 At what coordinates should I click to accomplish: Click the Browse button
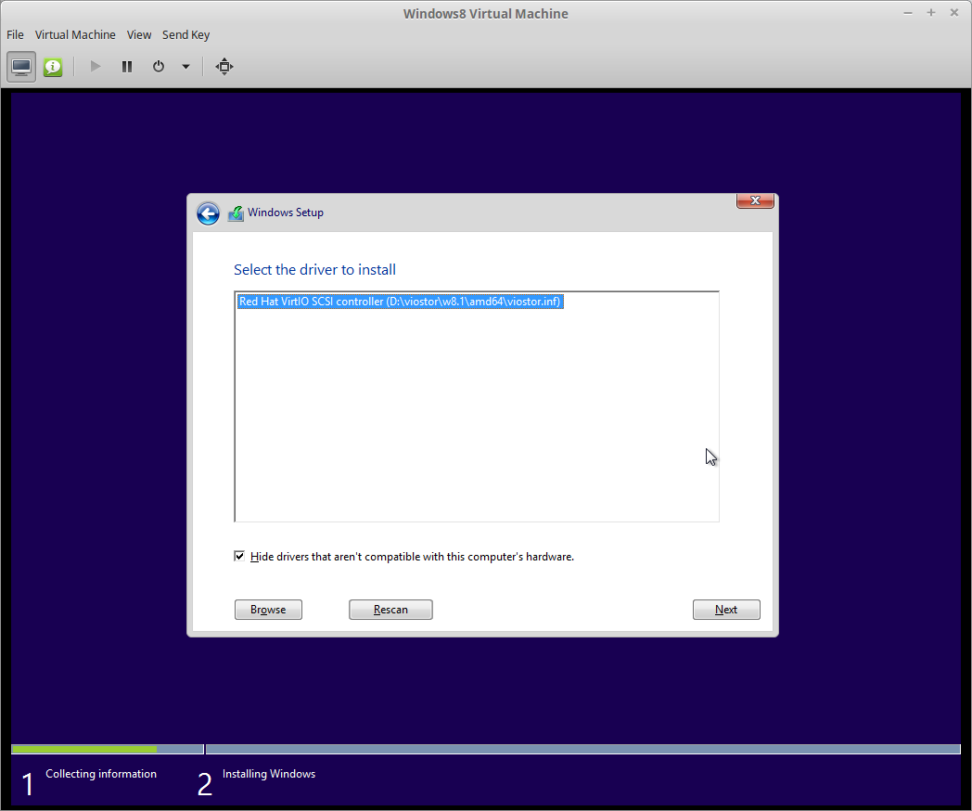click(268, 610)
